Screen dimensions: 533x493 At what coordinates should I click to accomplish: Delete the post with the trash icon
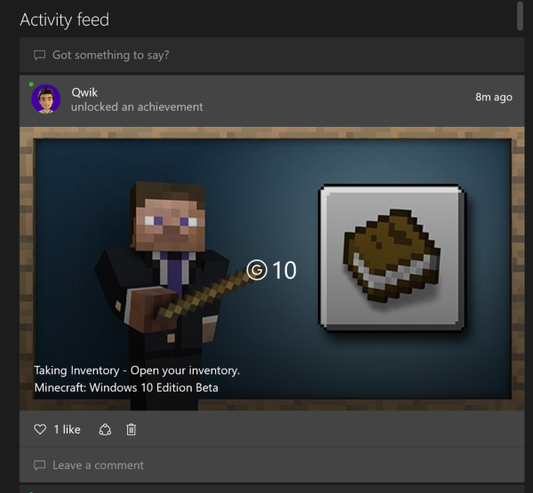pyautogui.click(x=131, y=429)
